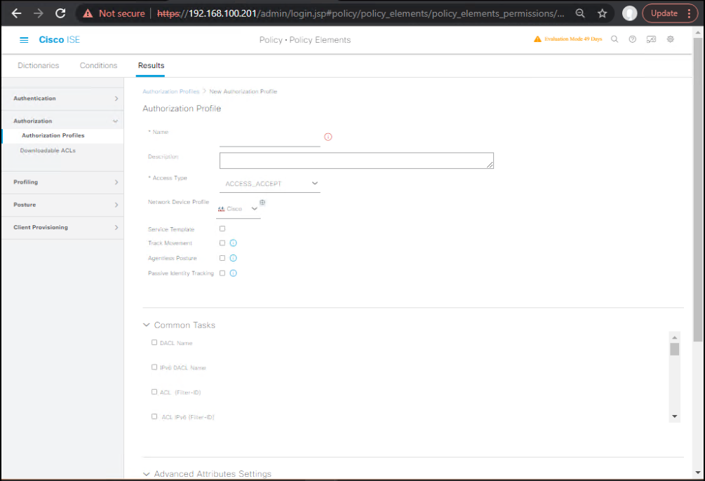Image resolution: width=705 pixels, height=481 pixels.
Task: Click the main page vertical scrollbar thumb
Action: (698, 190)
